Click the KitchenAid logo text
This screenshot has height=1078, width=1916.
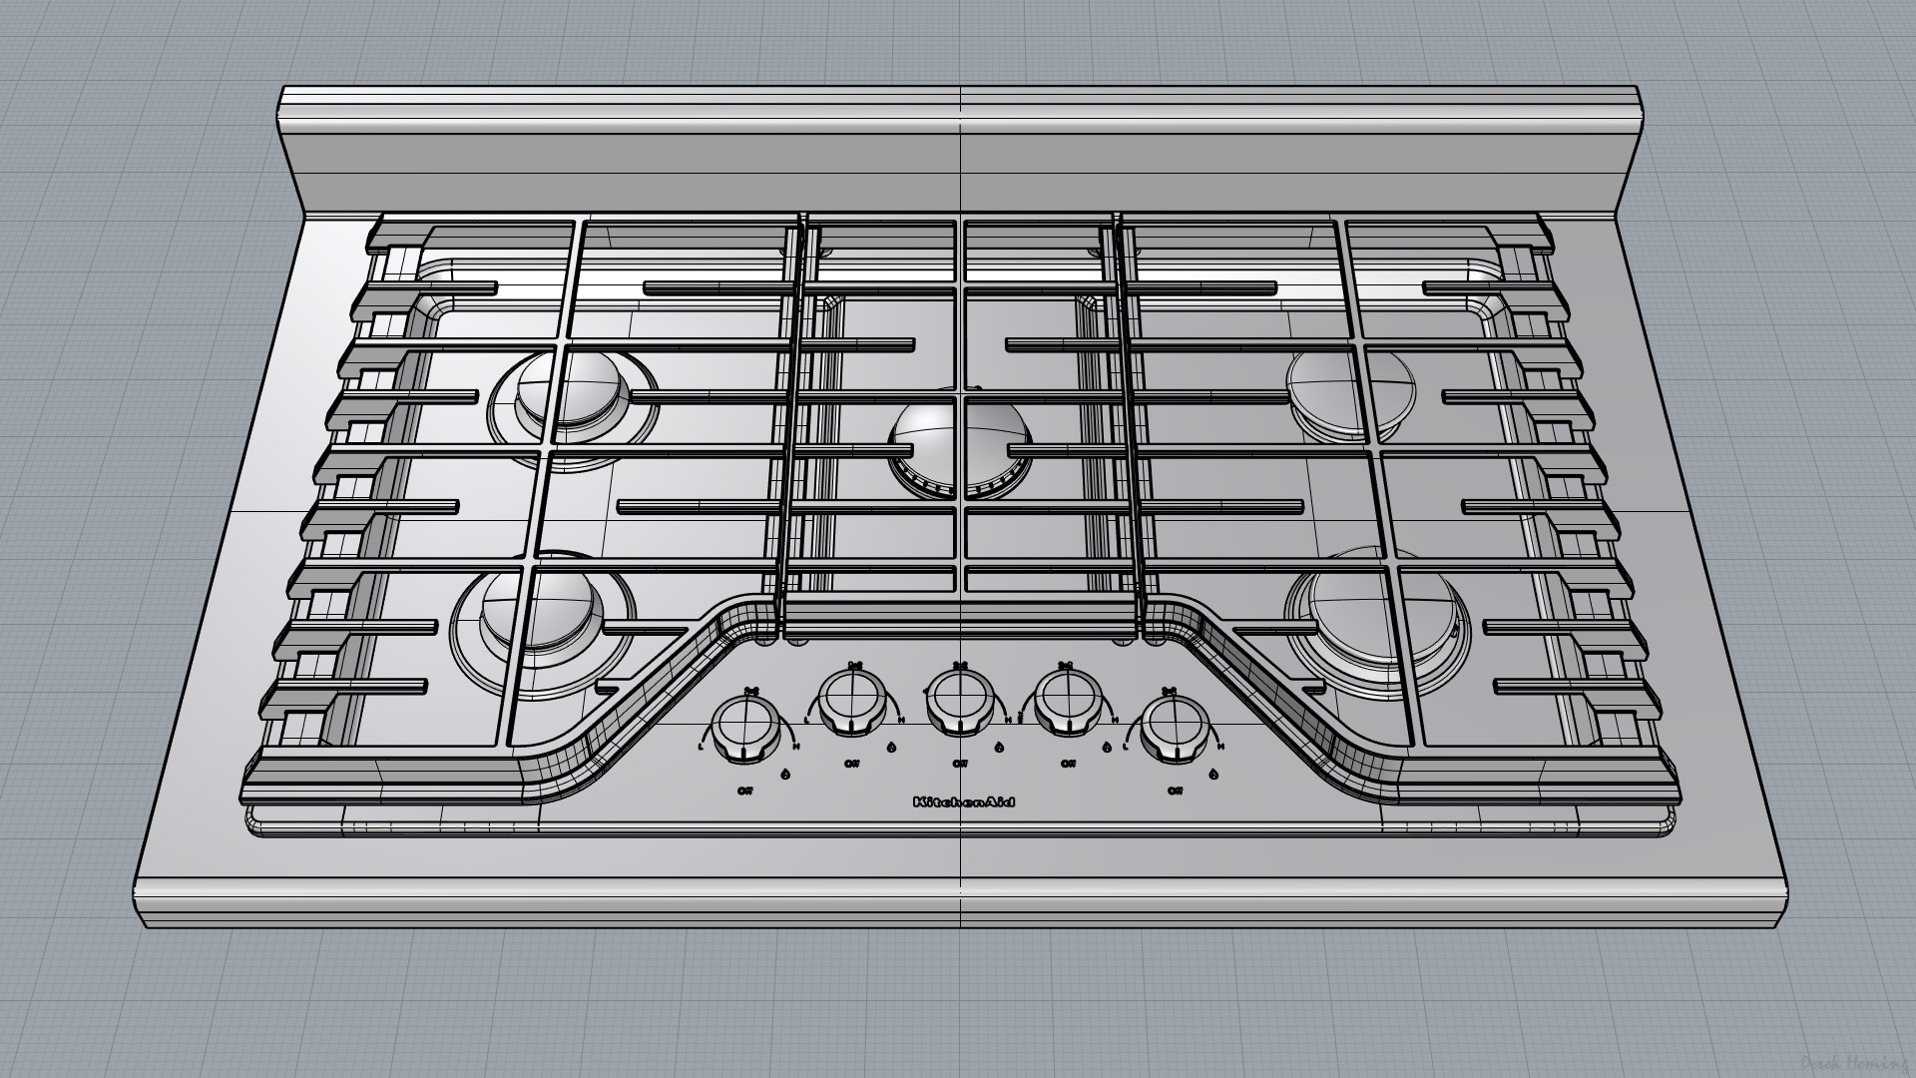pos(964,802)
